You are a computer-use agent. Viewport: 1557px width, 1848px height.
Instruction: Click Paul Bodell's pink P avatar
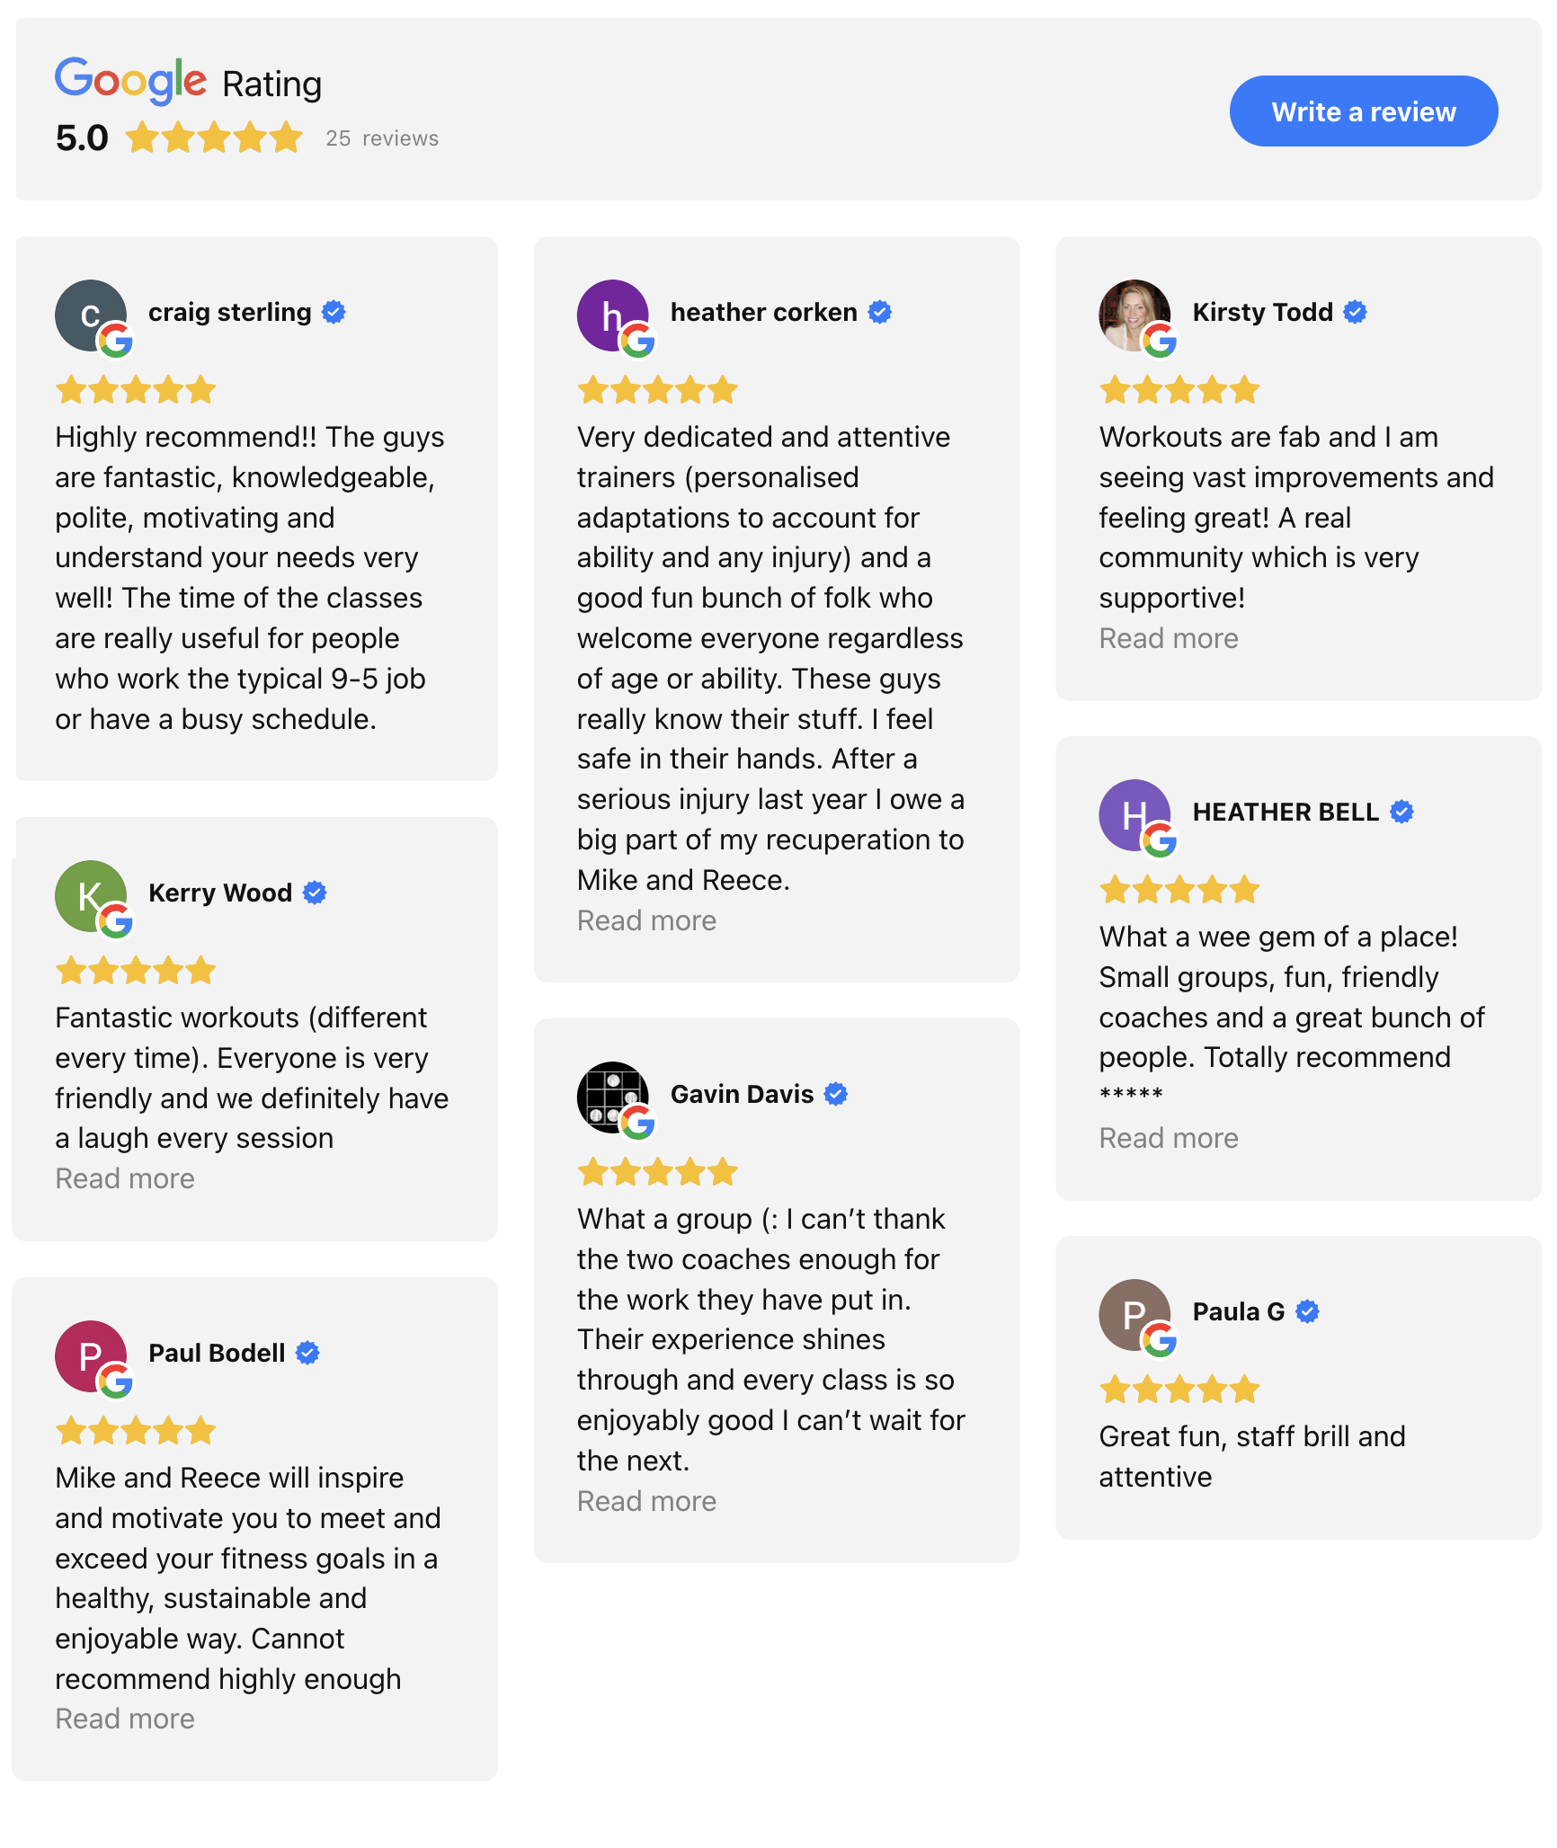[90, 1355]
